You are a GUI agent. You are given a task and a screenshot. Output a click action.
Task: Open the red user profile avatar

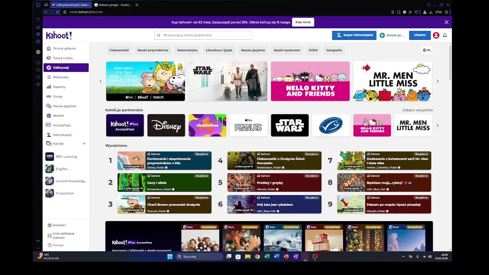coord(436,35)
